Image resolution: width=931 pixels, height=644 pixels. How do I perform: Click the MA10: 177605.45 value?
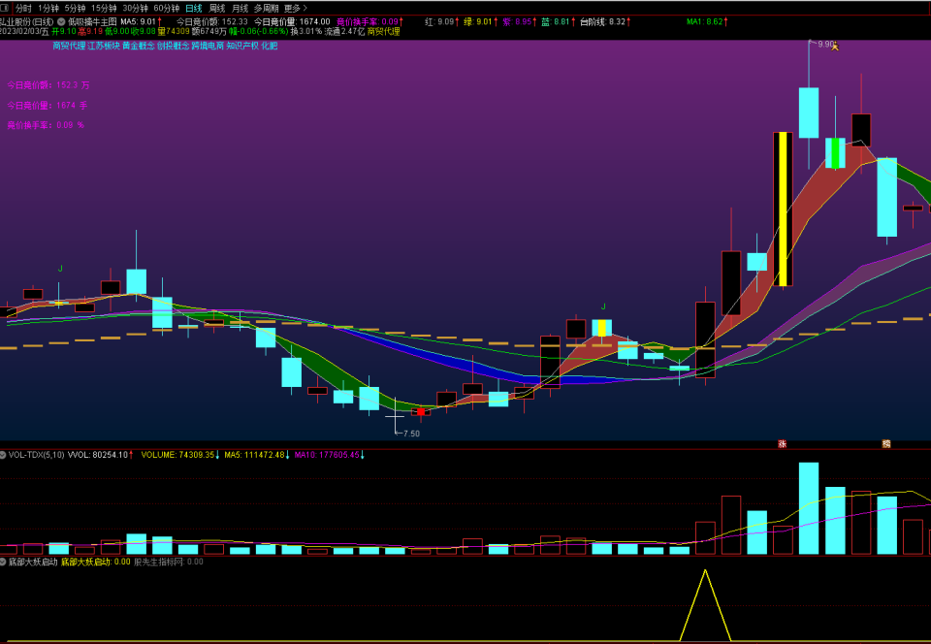[x=327, y=455]
